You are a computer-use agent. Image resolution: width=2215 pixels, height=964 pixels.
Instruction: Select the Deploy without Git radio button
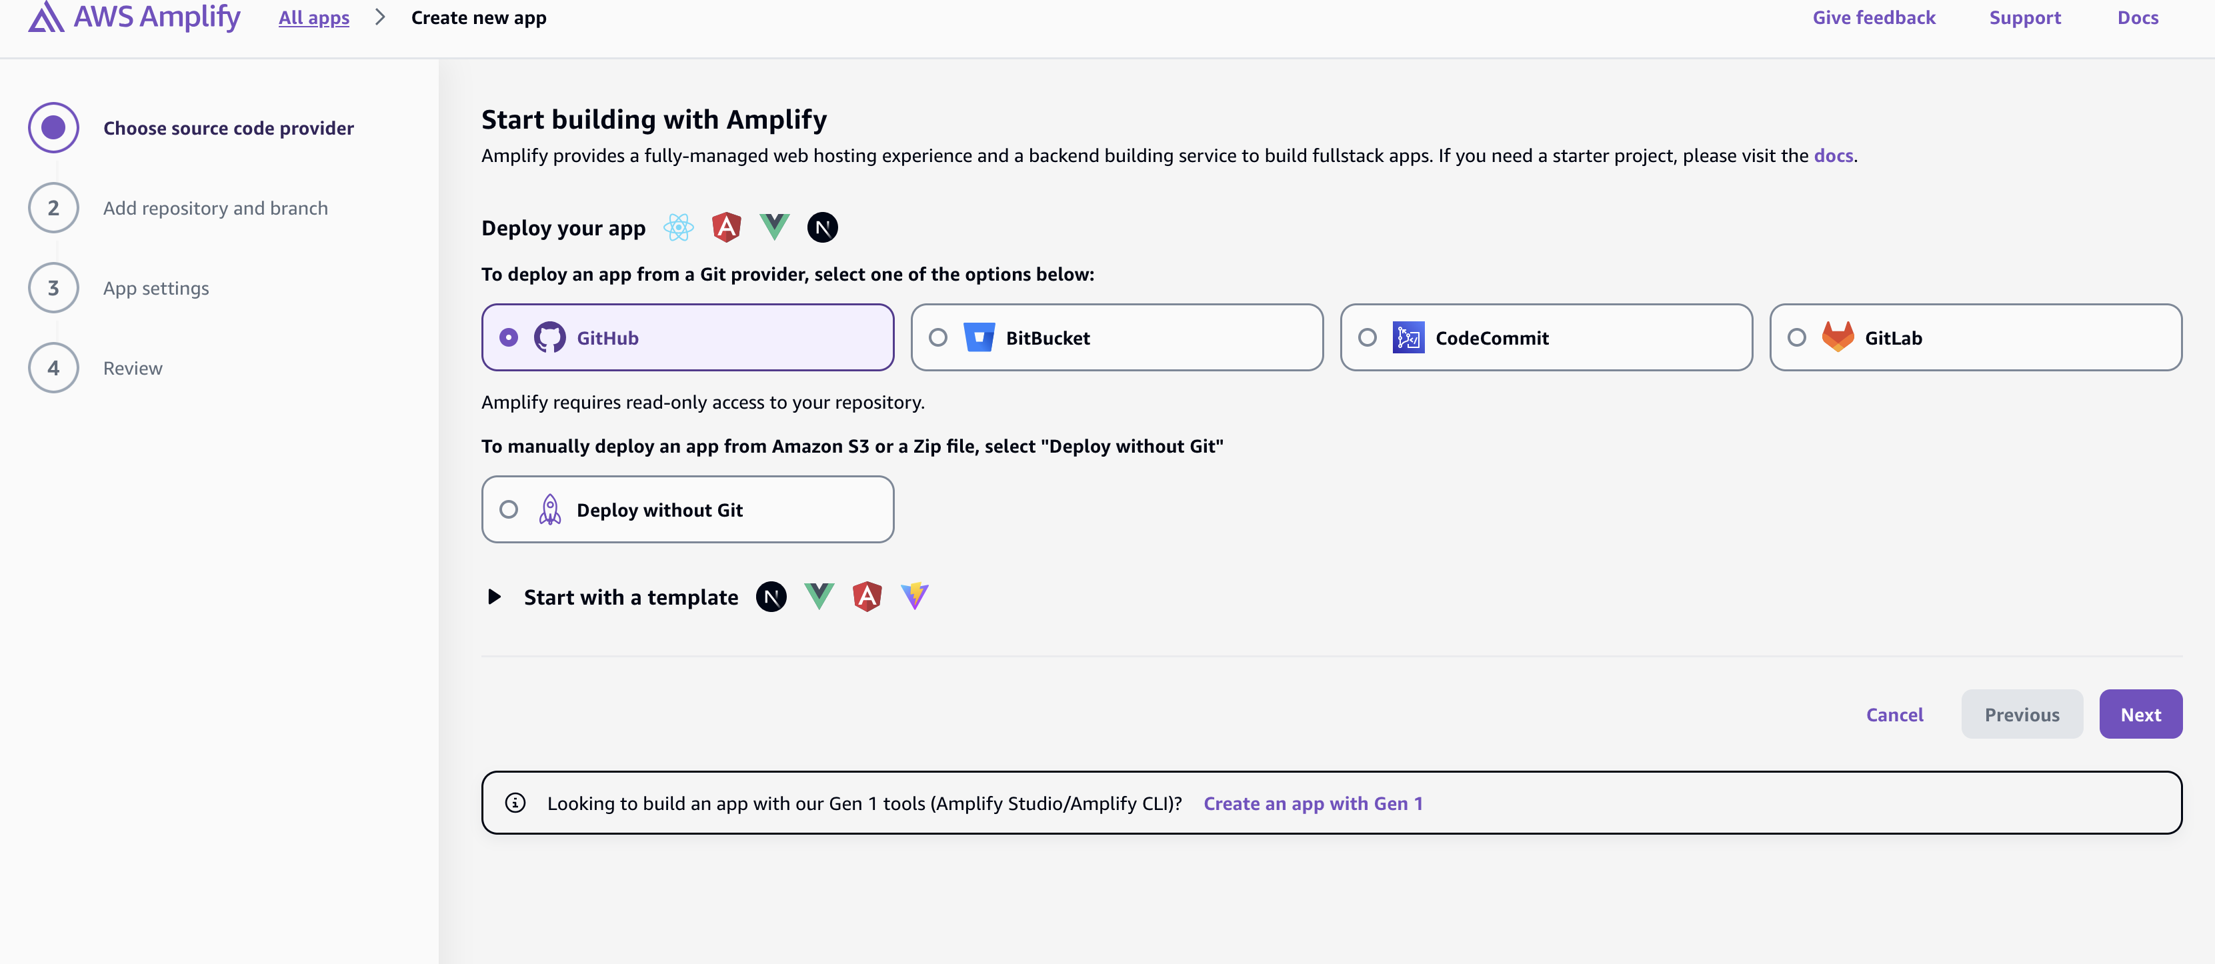click(509, 510)
